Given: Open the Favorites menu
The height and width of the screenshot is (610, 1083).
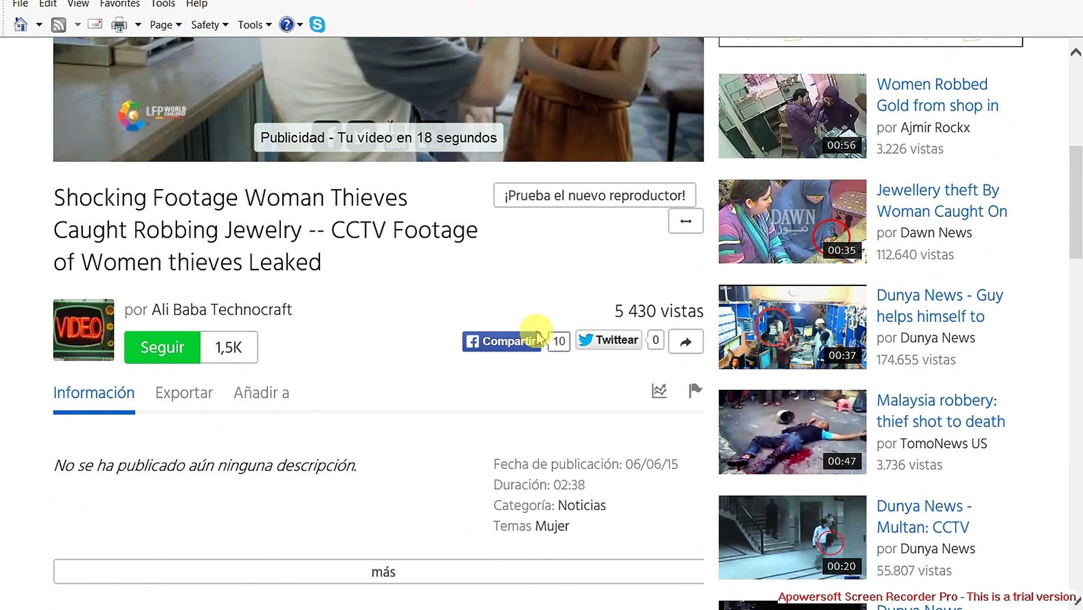Looking at the screenshot, I should coord(119,4).
